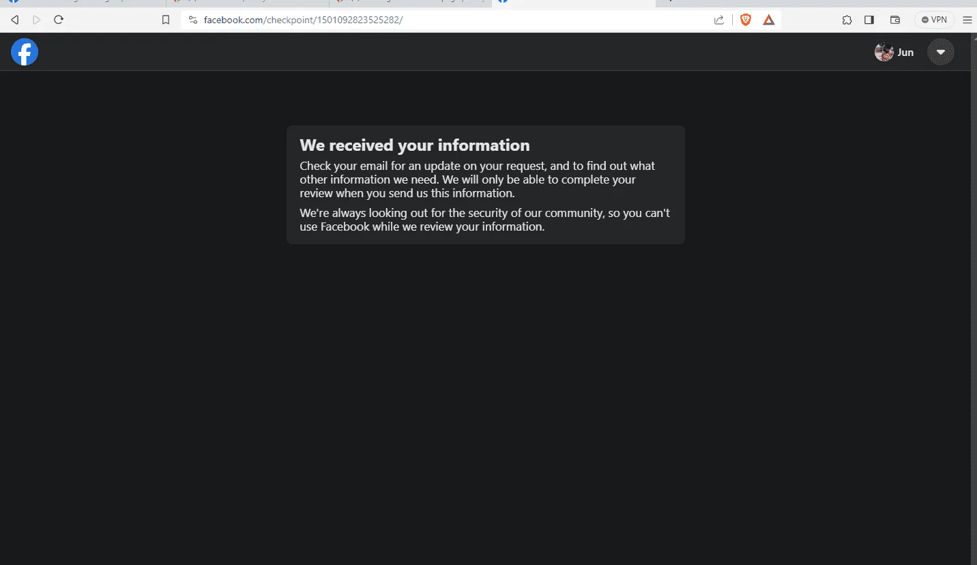Click the "We received your information" heading
The width and height of the screenshot is (977, 565).
coord(415,145)
